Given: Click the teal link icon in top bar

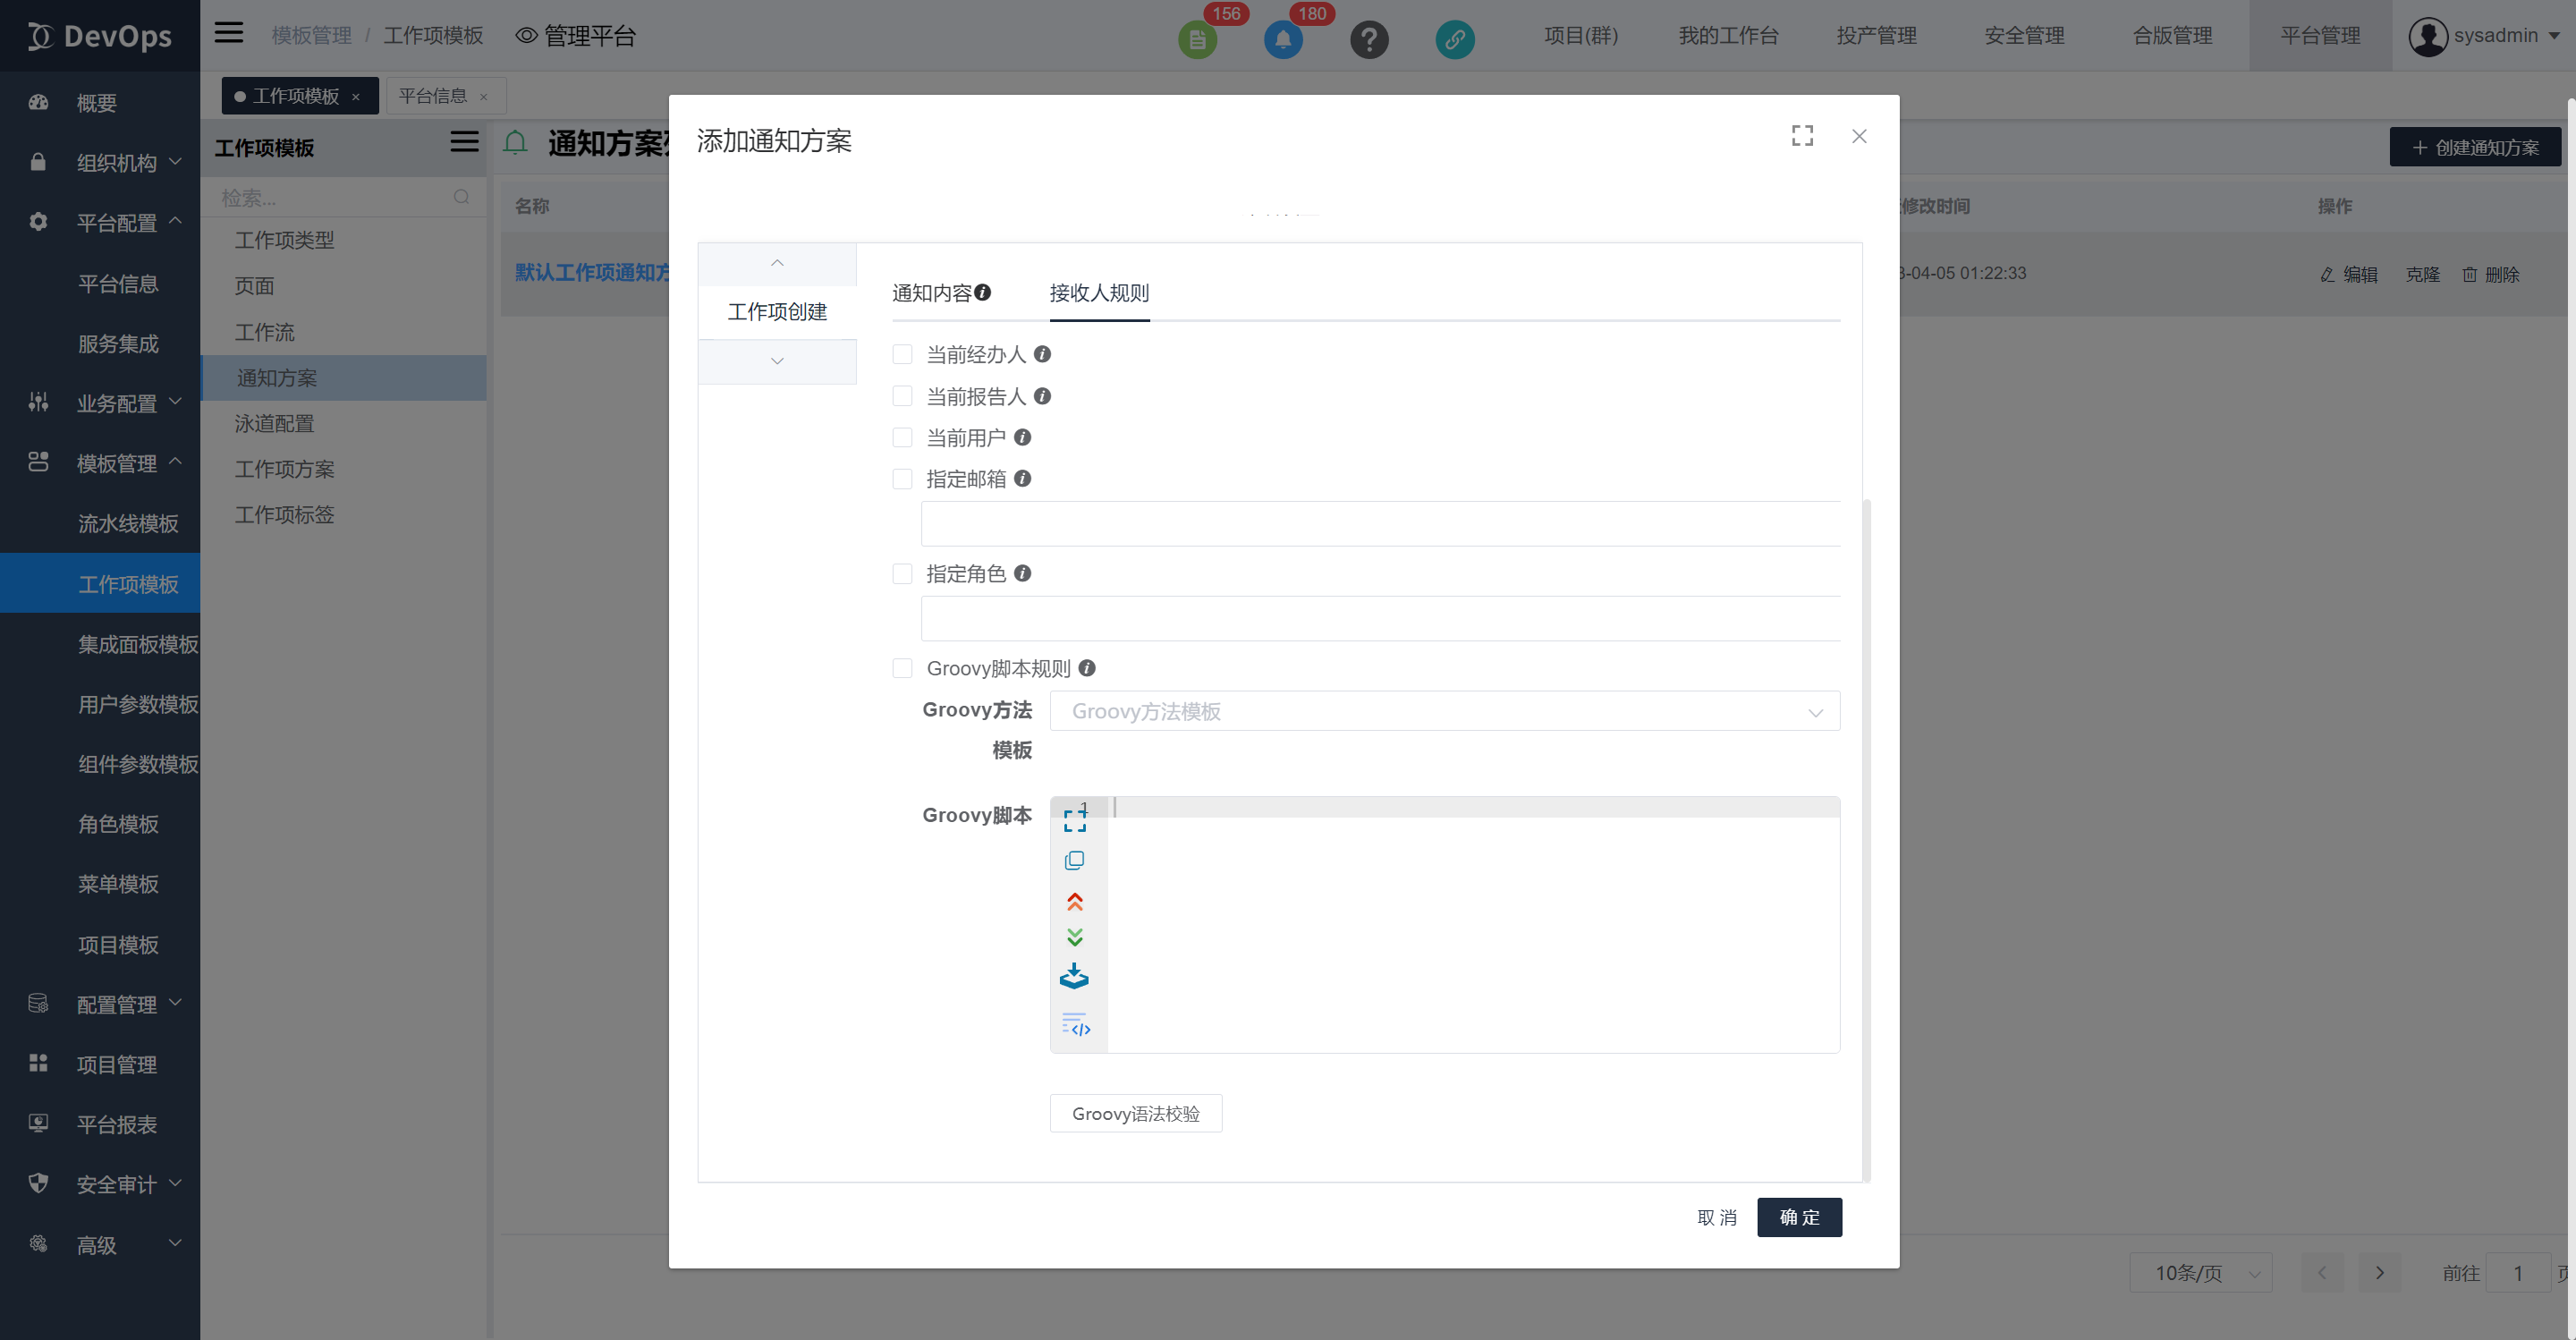Looking at the screenshot, I should 1455,40.
